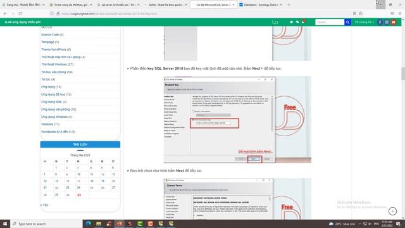The width and height of the screenshot is (405, 228).
Task: Show hidden system tray icons chevron
Action: click(359, 224)
